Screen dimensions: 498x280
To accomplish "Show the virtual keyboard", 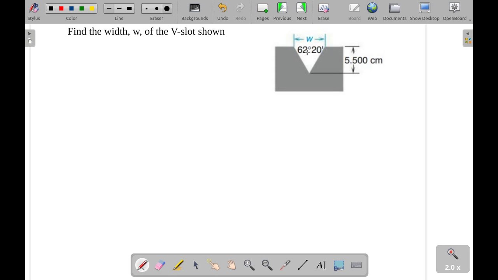I will click(357, 265).
